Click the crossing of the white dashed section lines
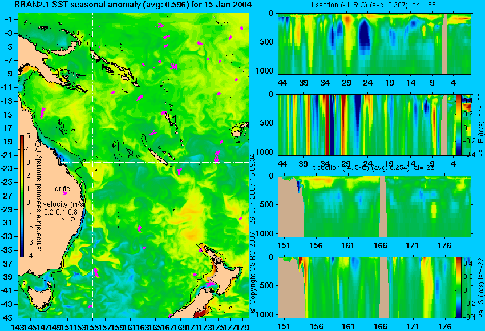The width and height of the screenshot is (485, 331). click(93, 162)
